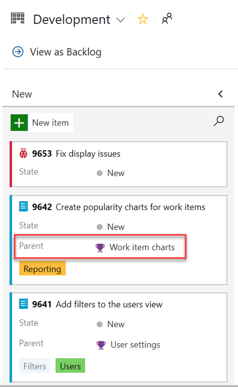238x387 pixels.
Task: Open the board search magnifier
Action: (219, 121)
